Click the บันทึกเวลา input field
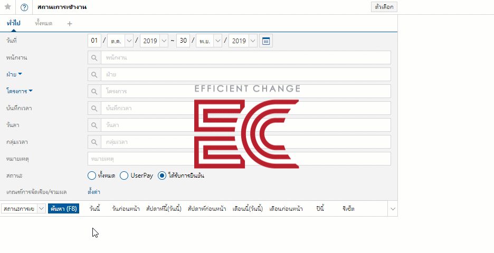This screenshot has height=253, width=494. (246, 108)
